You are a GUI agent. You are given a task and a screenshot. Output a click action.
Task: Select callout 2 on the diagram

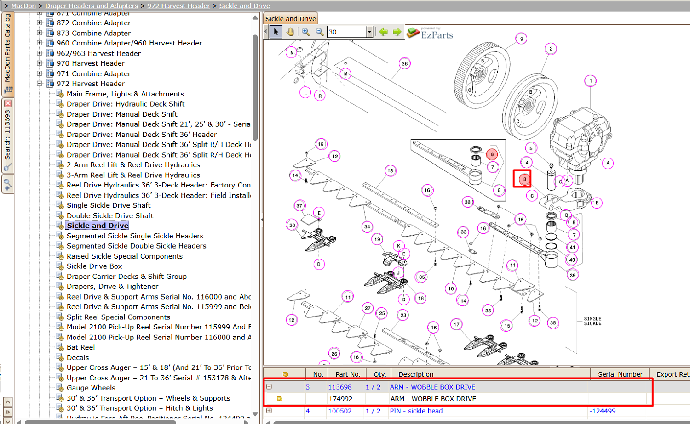tap(551, 49)
